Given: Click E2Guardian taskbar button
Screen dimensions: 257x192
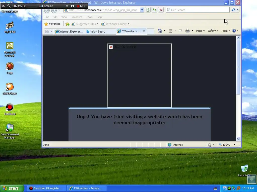Looking at the screenshot, I should click(x=87, y=188).
